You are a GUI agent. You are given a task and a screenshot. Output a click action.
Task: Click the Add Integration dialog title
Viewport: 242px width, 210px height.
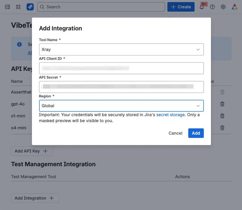pyautogui.click(x=61, y=28)
